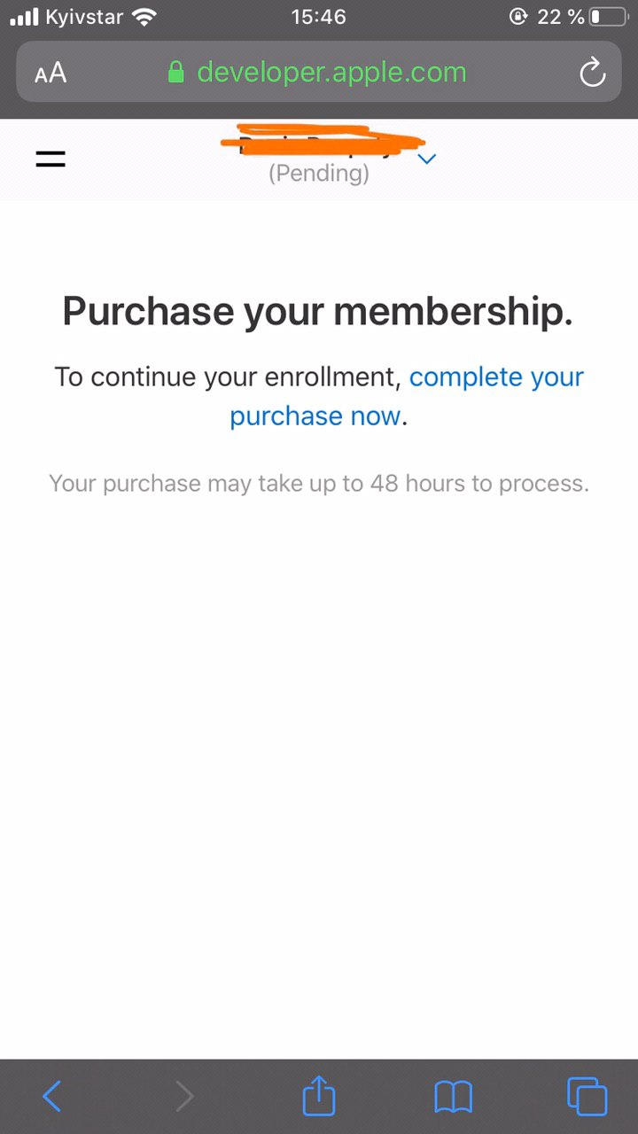
Task: Tap the cellular signal bars
Action: [24, 17]
